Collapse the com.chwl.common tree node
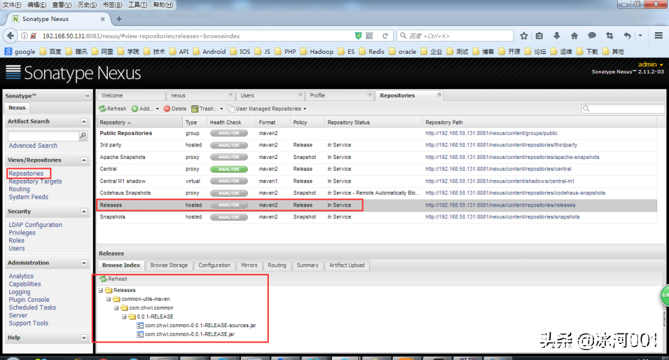 [x=116, y=307]
